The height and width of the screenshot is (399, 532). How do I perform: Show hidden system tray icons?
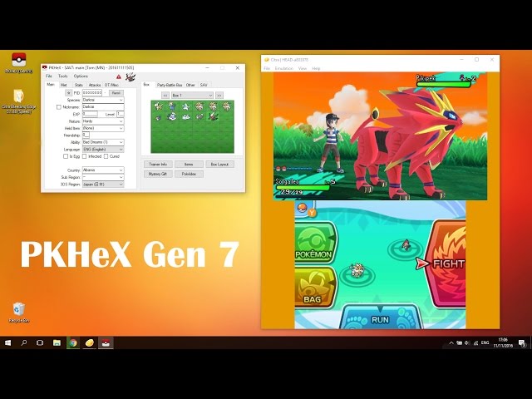[x=451, y=343]
